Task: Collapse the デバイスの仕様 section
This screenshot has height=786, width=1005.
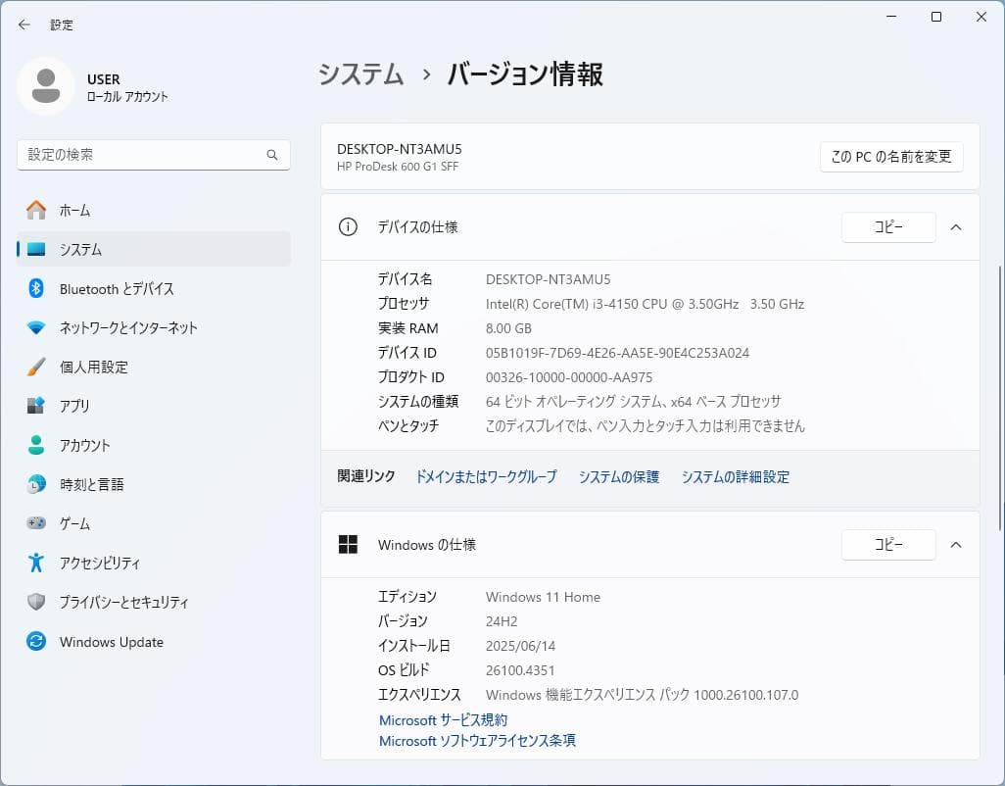Action: 955,226
